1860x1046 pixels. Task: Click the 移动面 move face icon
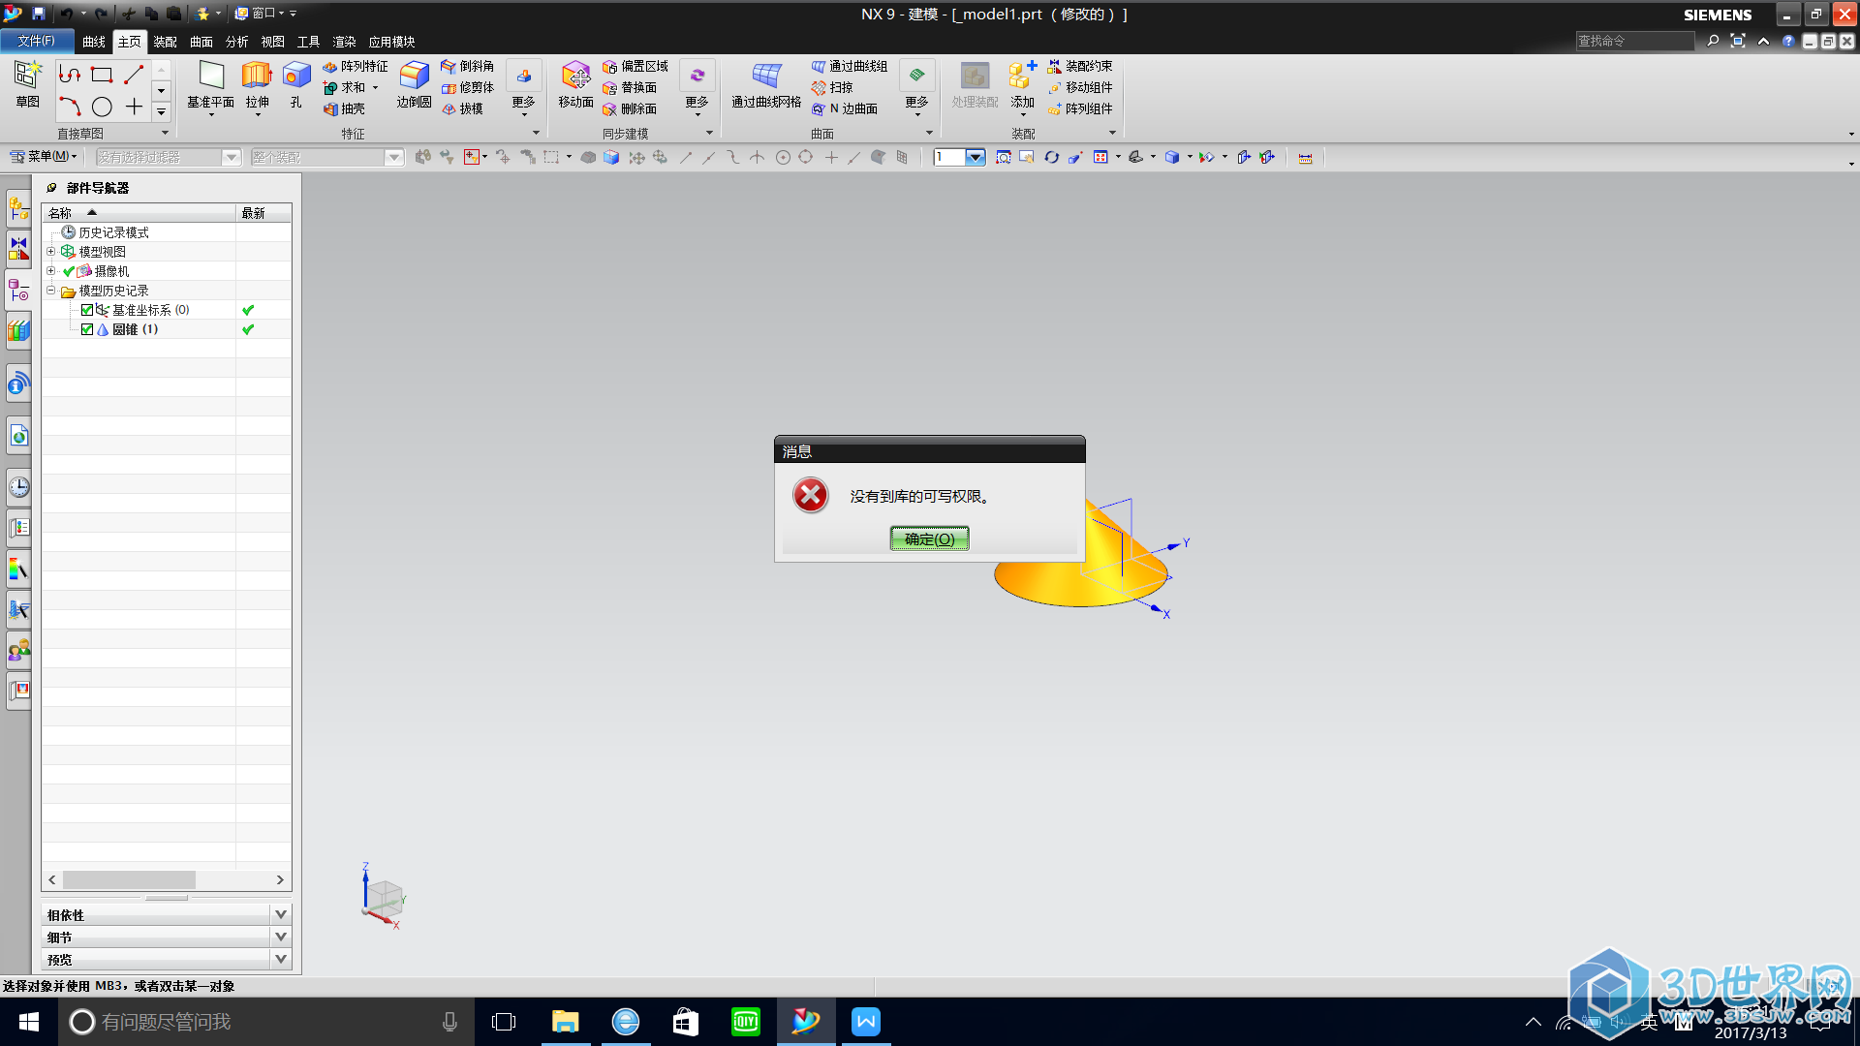pos(575,85)
